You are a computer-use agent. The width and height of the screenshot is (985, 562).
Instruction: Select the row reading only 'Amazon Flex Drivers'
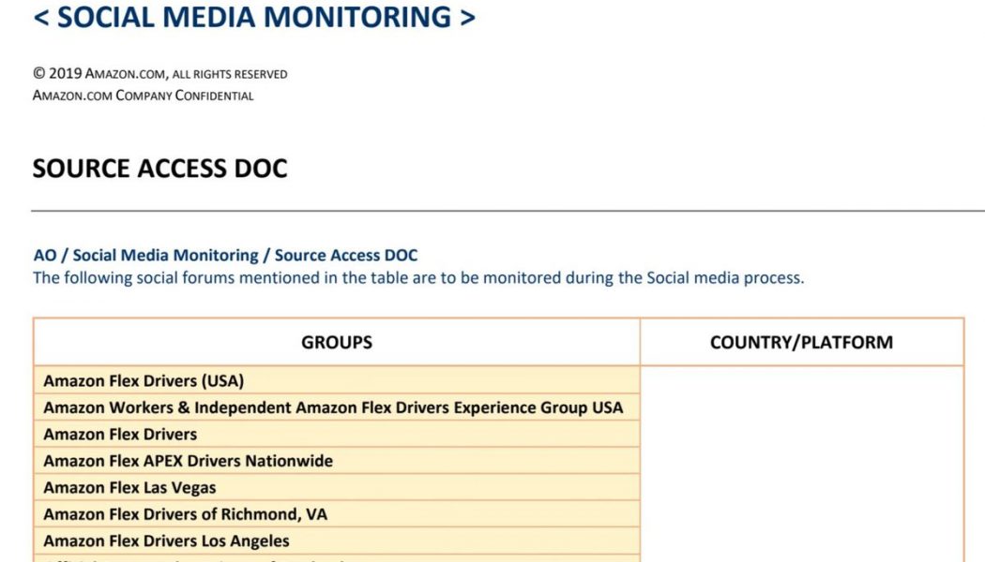click(120, 434)
